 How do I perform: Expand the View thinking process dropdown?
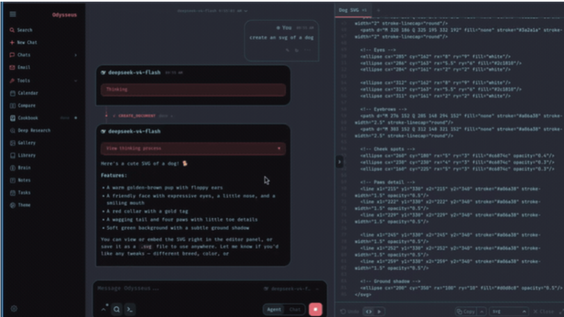tap(193, 148)
